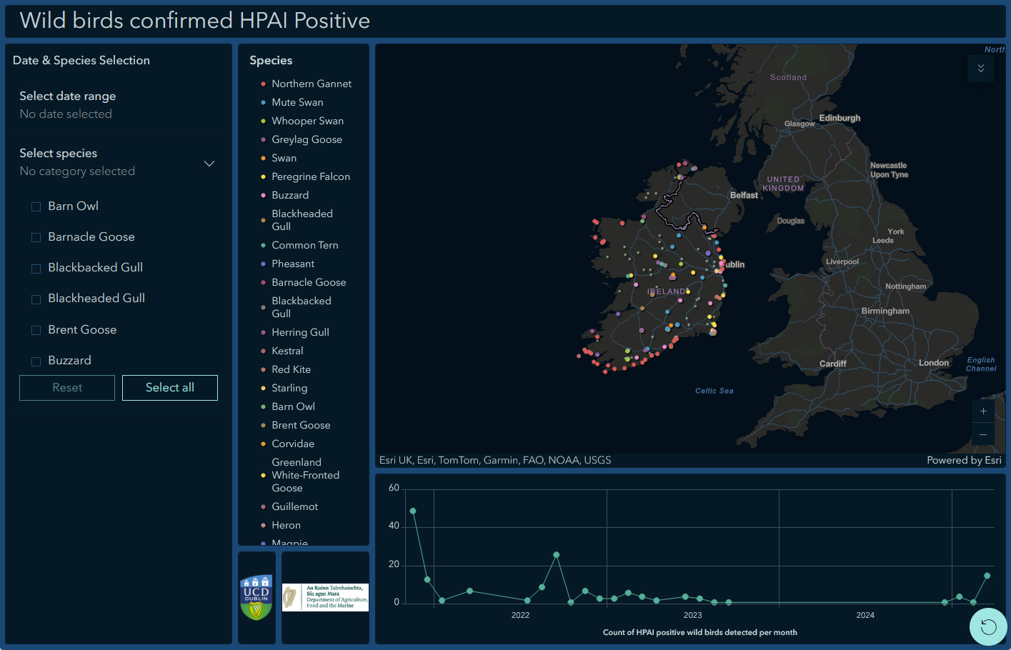
Task: Click the Northern Gannet legend dot
Action: coord(263,84)
